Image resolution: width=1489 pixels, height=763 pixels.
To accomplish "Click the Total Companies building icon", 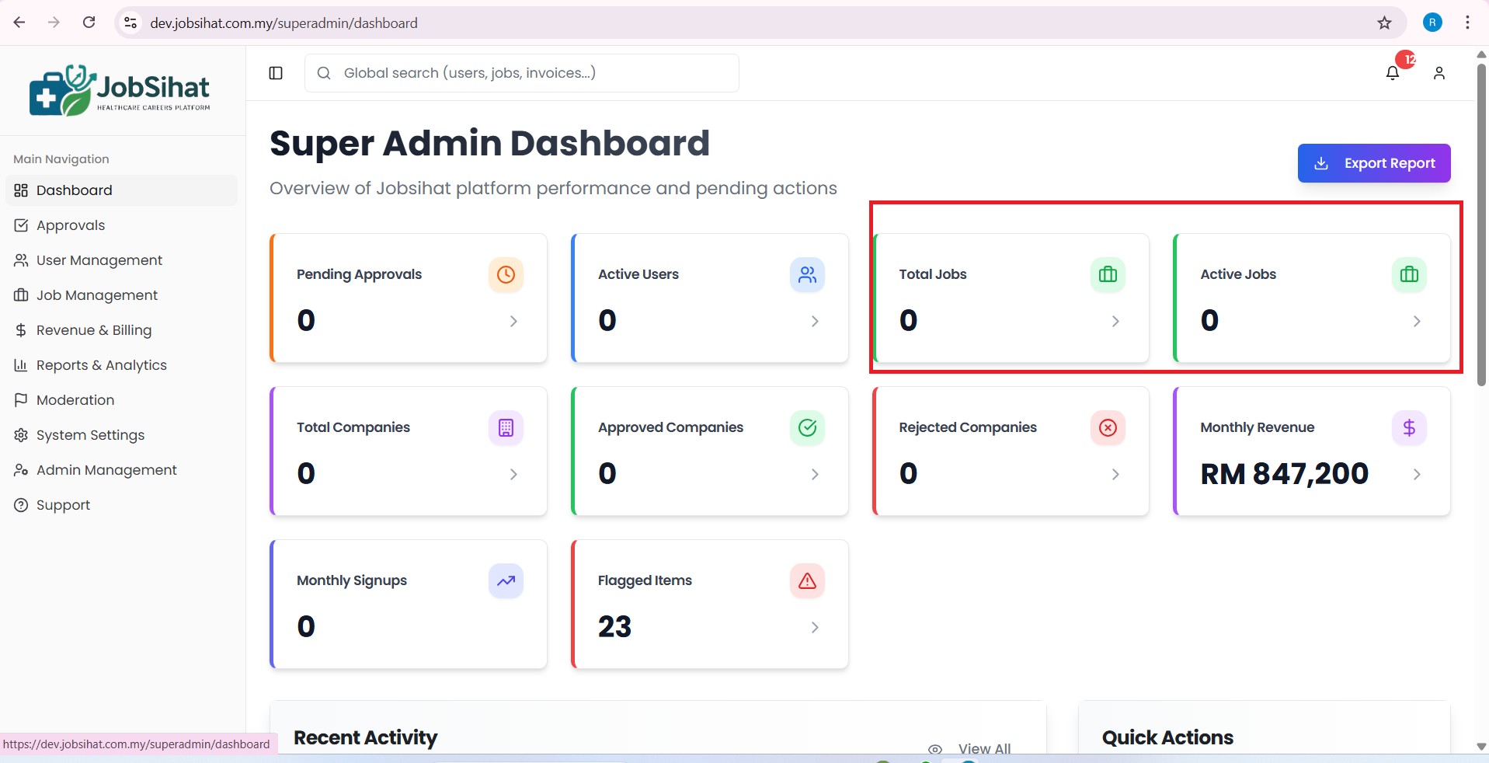I will click(x=506, y=427).
